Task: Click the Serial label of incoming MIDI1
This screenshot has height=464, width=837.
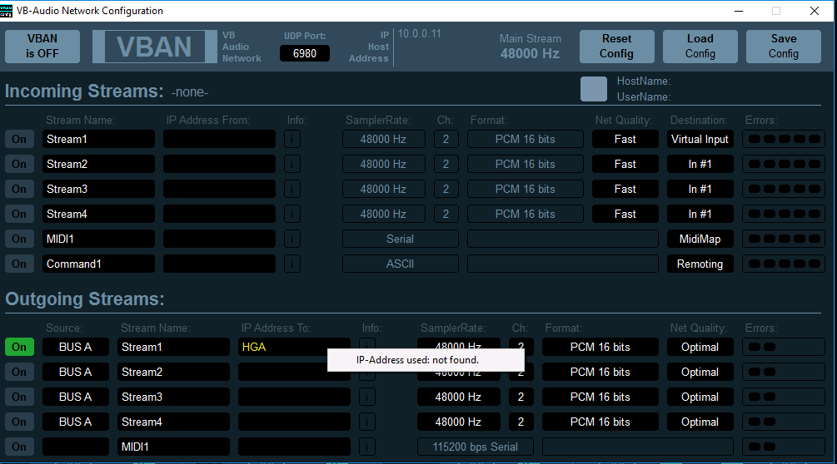Action: tap(400, 239)
